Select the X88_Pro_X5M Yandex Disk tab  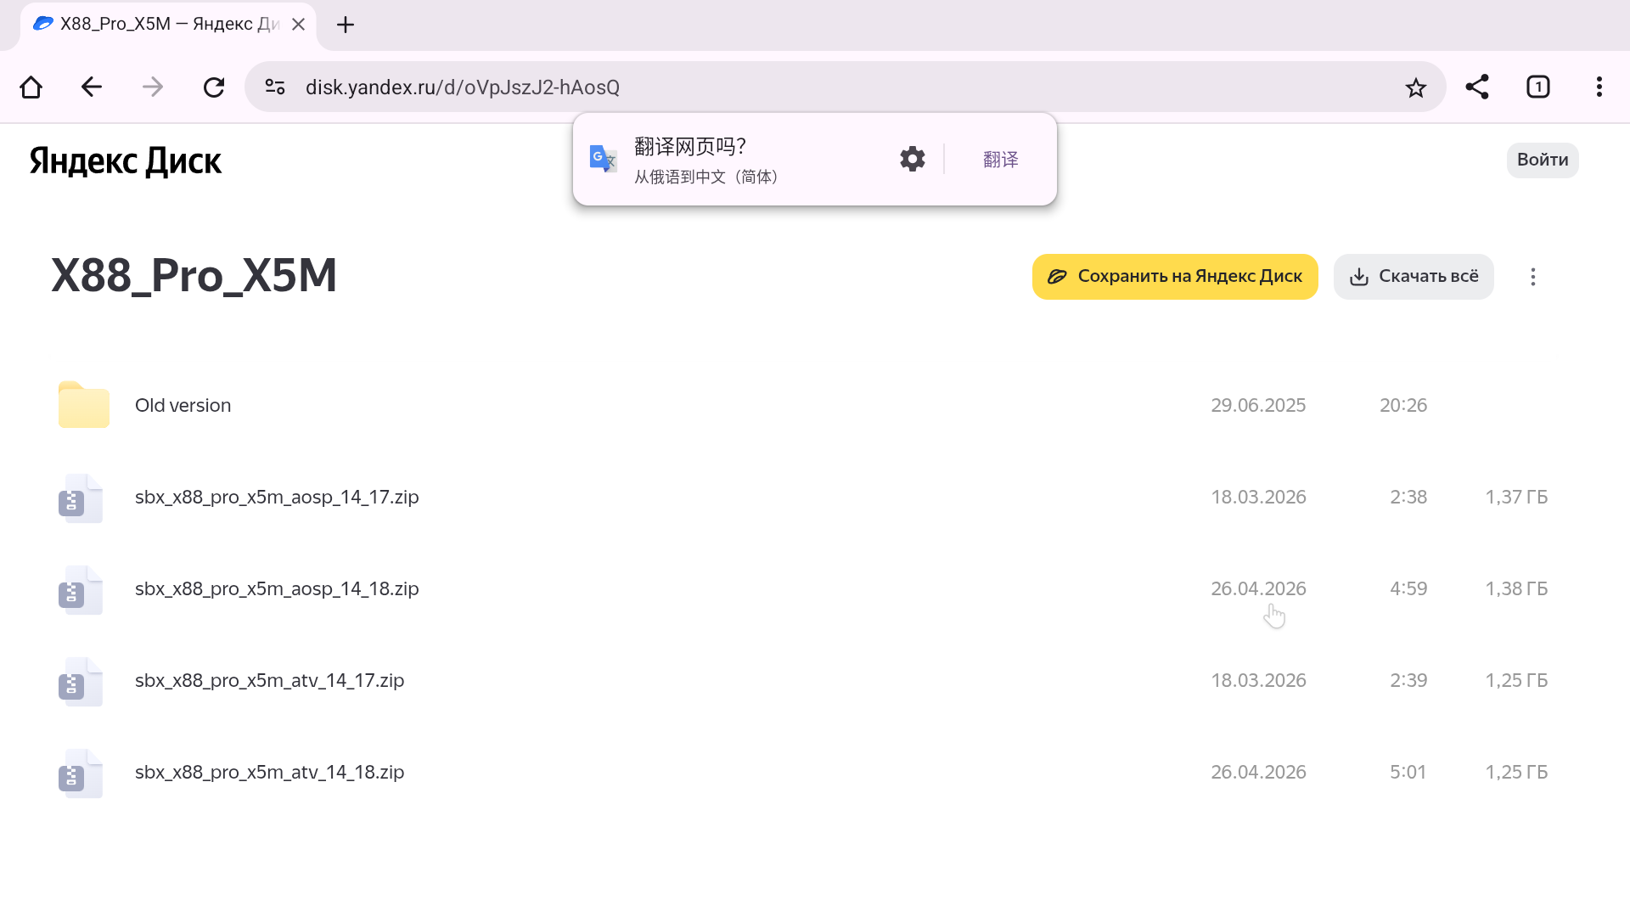(168, 25)
